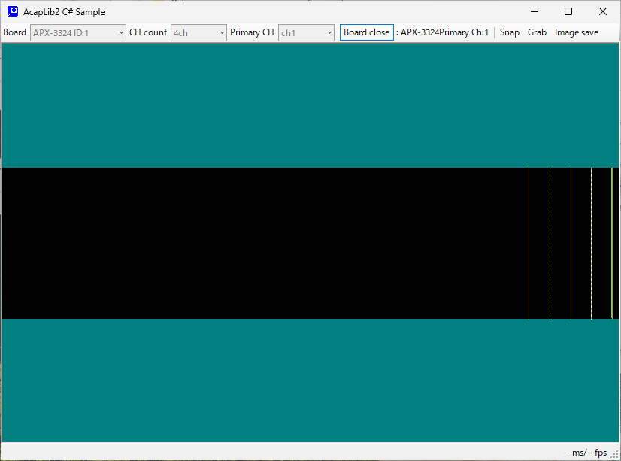Click the --ms/--fps status bar readout
The width and height of the screenshot is (621, 461).
(585, 453)
